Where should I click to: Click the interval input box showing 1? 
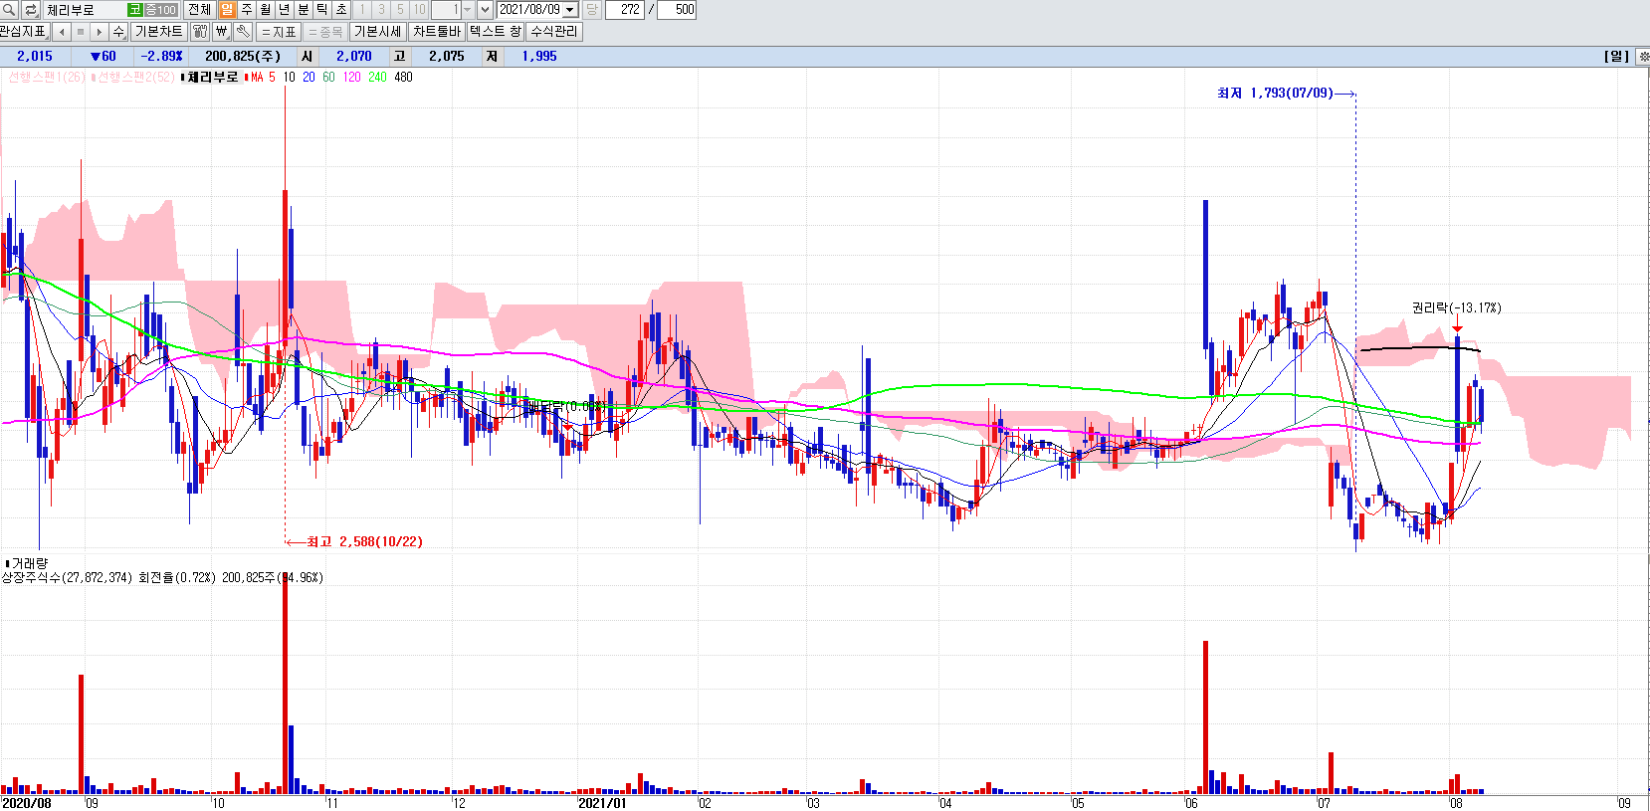point(446,10)
